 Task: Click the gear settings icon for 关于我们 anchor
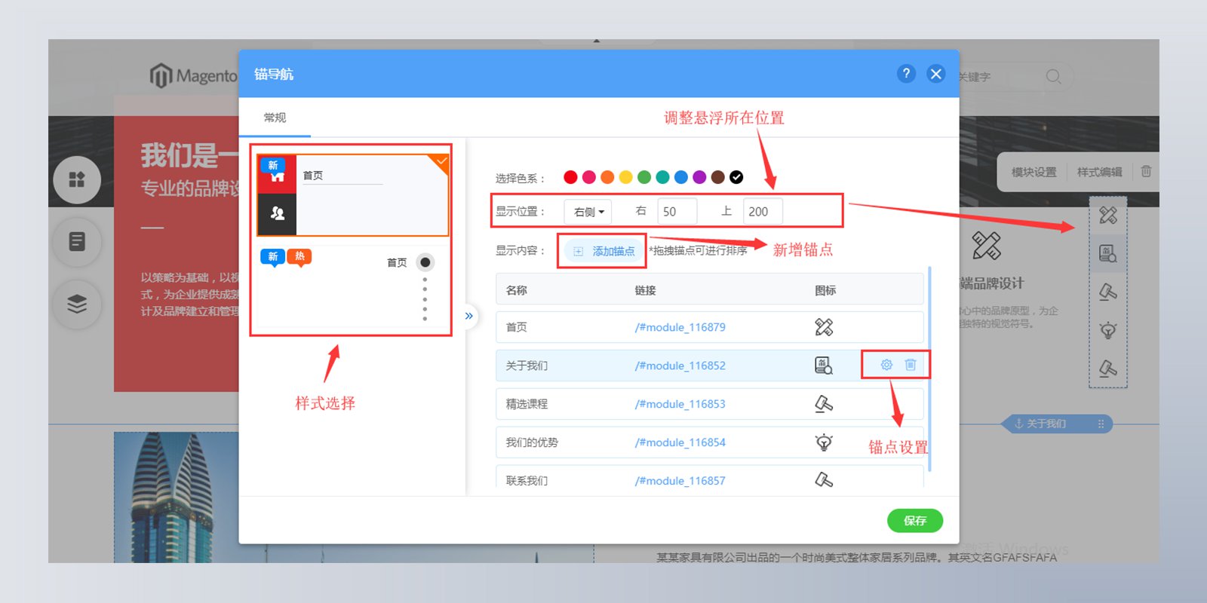tap(886, 365)
